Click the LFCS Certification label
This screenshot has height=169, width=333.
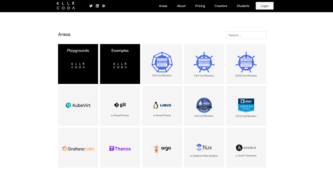(x=246, y=116)
